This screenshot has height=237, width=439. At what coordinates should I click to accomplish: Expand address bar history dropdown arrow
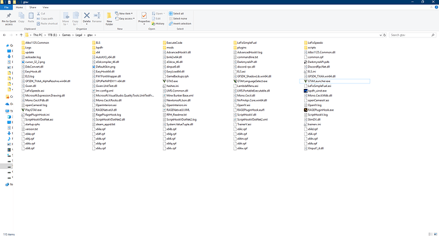(x=380, y=35)
